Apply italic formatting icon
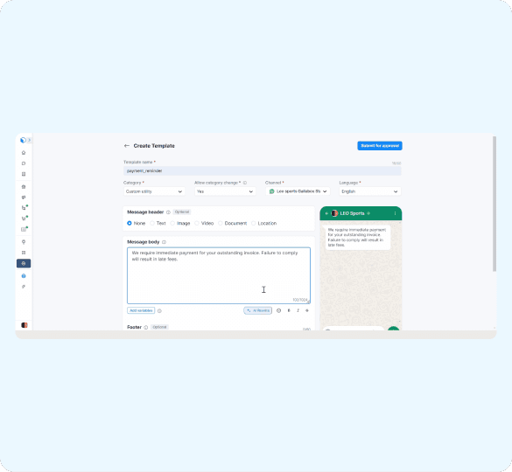 click(x=298, y=310)
